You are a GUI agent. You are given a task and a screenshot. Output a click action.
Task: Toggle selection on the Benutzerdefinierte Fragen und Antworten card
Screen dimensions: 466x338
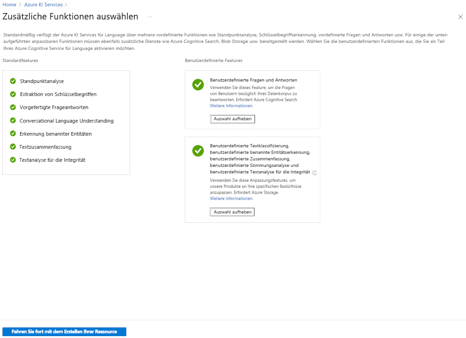pos(198,85)
